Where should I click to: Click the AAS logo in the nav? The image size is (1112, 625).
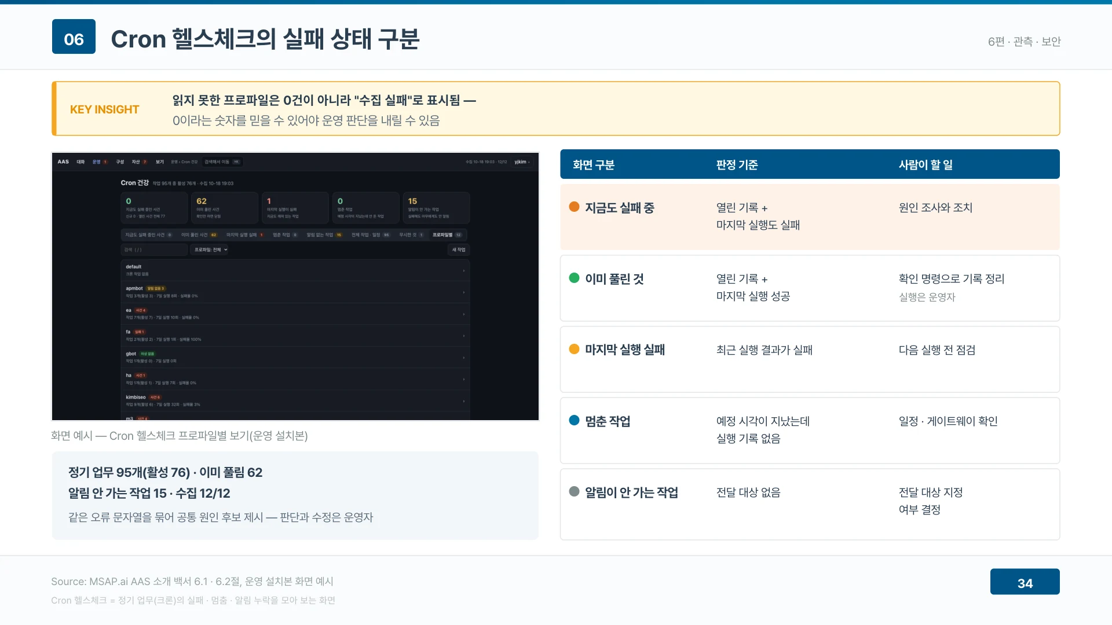(63, 162)
